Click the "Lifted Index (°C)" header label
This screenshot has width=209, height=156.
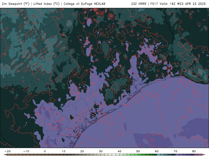tap(47, 4)
